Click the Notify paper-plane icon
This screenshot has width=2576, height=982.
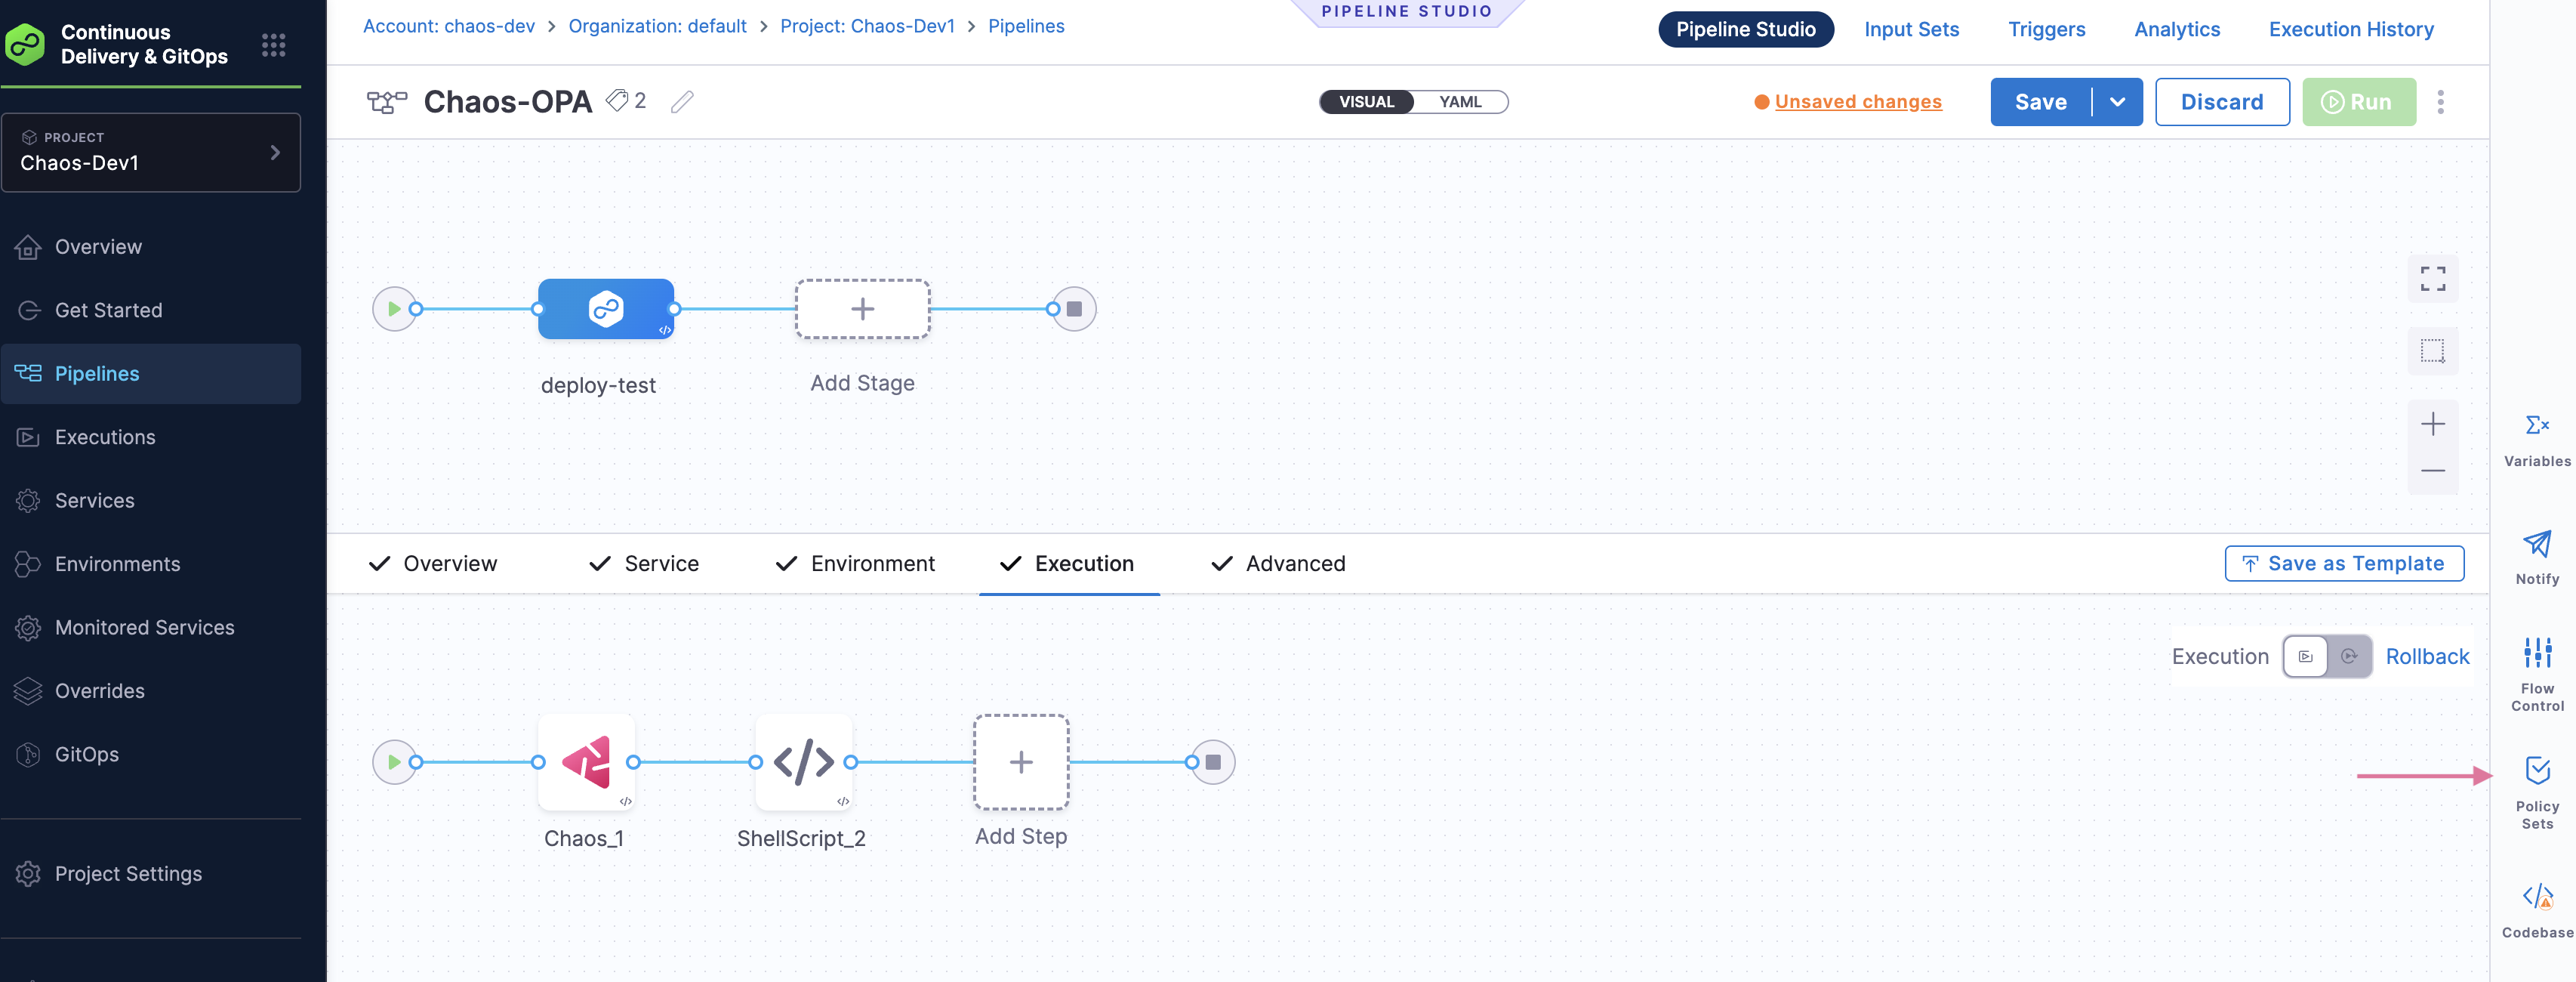[2536, 544]
